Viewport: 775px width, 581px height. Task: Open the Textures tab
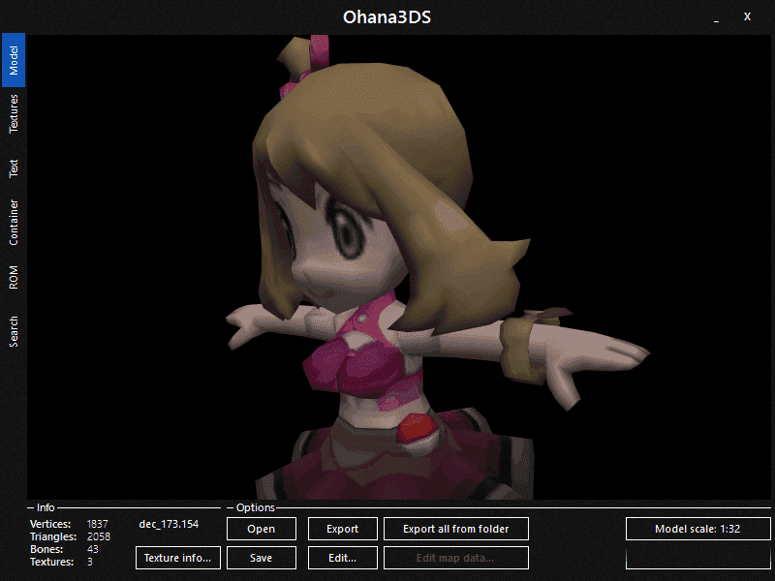click(x=14, y=113)
